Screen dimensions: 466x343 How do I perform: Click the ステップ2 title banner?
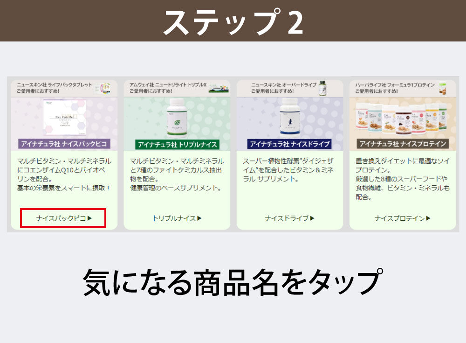[x=233, y=21]
